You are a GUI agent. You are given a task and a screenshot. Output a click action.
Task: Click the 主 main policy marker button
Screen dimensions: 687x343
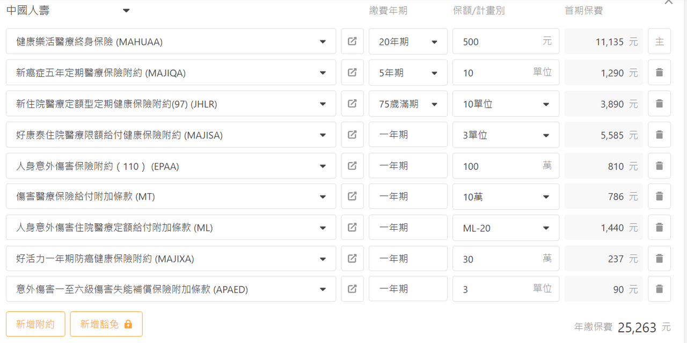coord(659,41)
